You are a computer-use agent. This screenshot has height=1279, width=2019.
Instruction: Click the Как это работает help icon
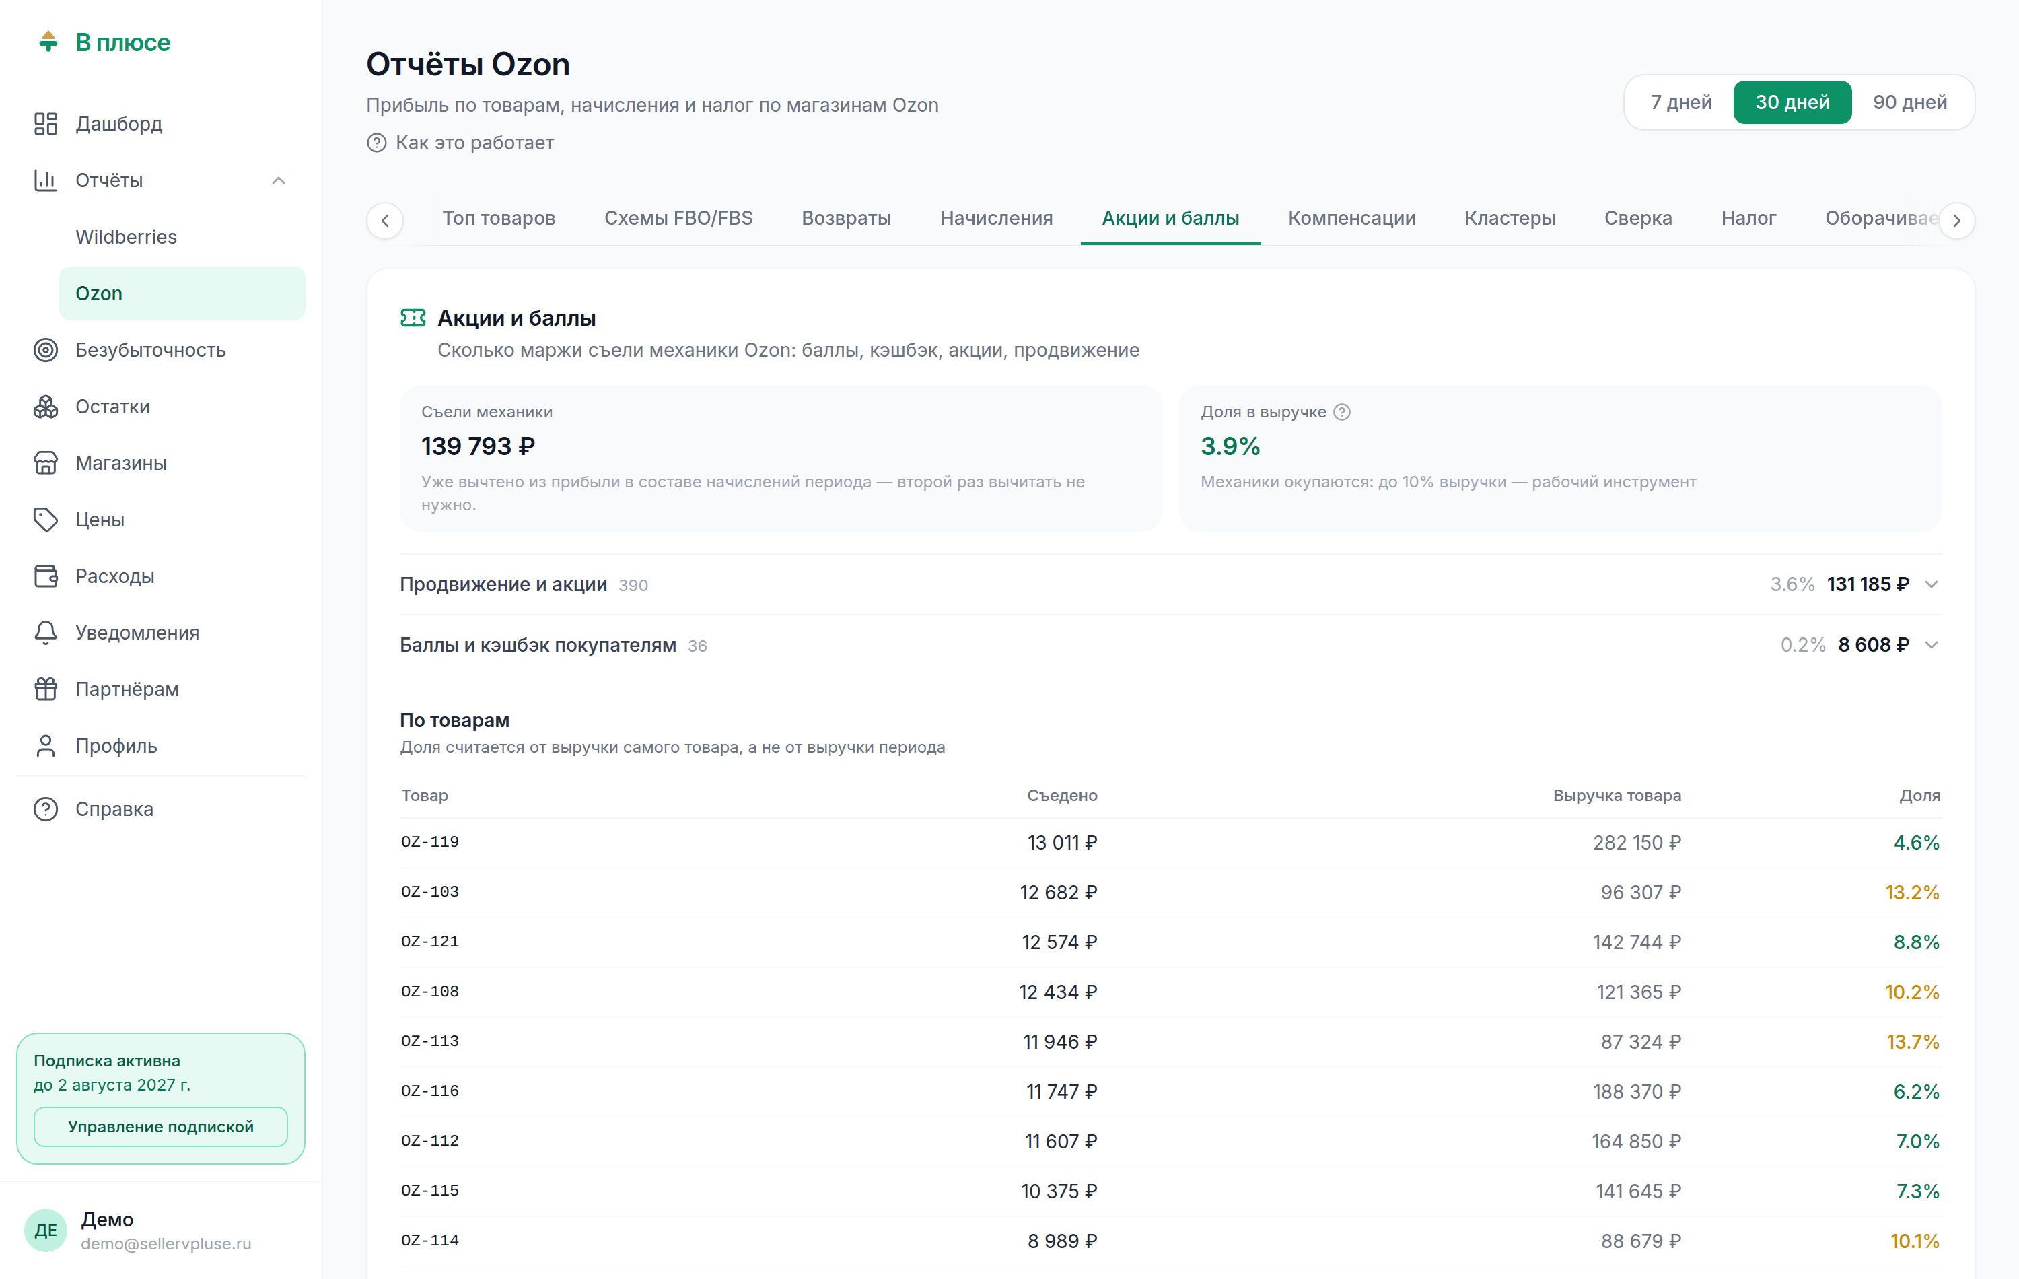(376, 143)
